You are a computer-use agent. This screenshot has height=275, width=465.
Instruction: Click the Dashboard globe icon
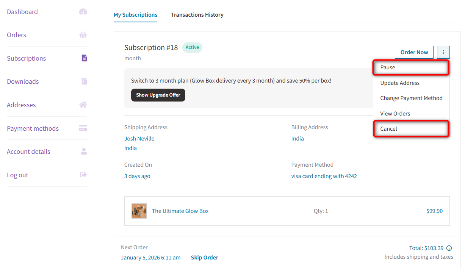pos(83,11)
